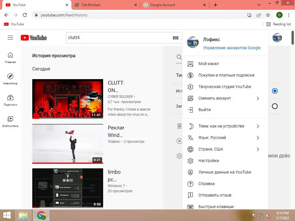The height and width of the screenshot is (221, 295).
Task: Select the checked history type radio button
Action: tap(275, 91)
